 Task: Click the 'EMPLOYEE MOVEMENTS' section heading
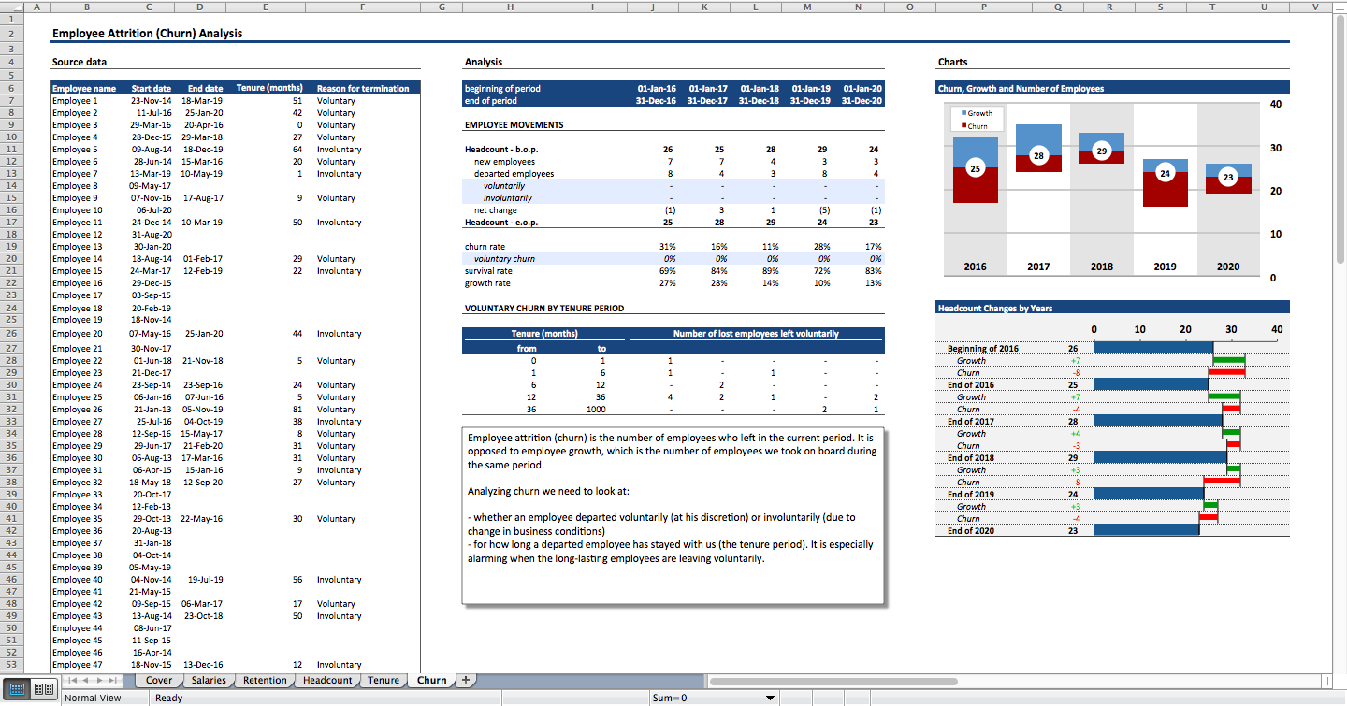(x=514, y=124)
